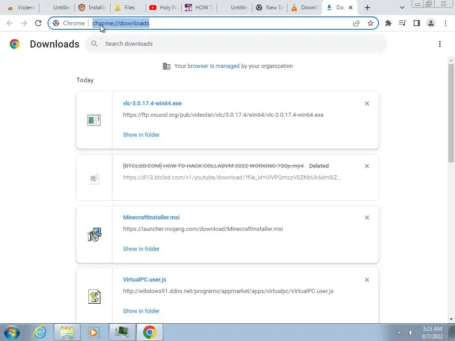
Task: Switch to the New Tab tab
Action: (270, 8)
